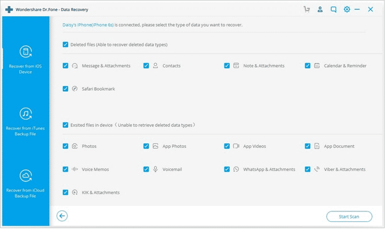Click the Safari Bookmark compass icon

pos(75,89)
